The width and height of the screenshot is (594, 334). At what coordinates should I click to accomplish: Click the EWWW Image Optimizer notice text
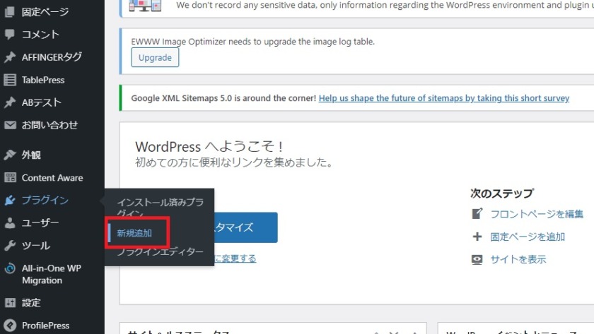[252, 41]
